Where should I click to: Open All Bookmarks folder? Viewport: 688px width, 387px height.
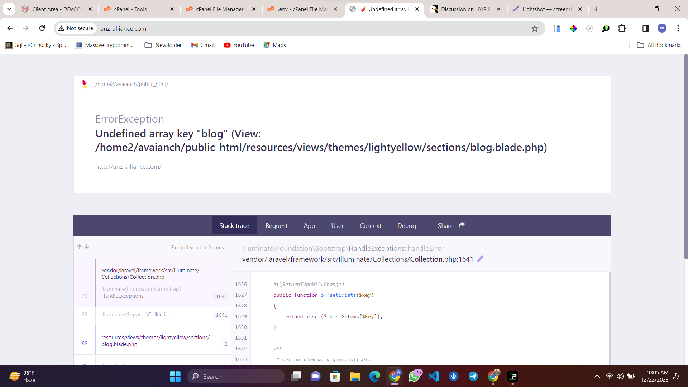pyautogui.click(x=659, y=45)
